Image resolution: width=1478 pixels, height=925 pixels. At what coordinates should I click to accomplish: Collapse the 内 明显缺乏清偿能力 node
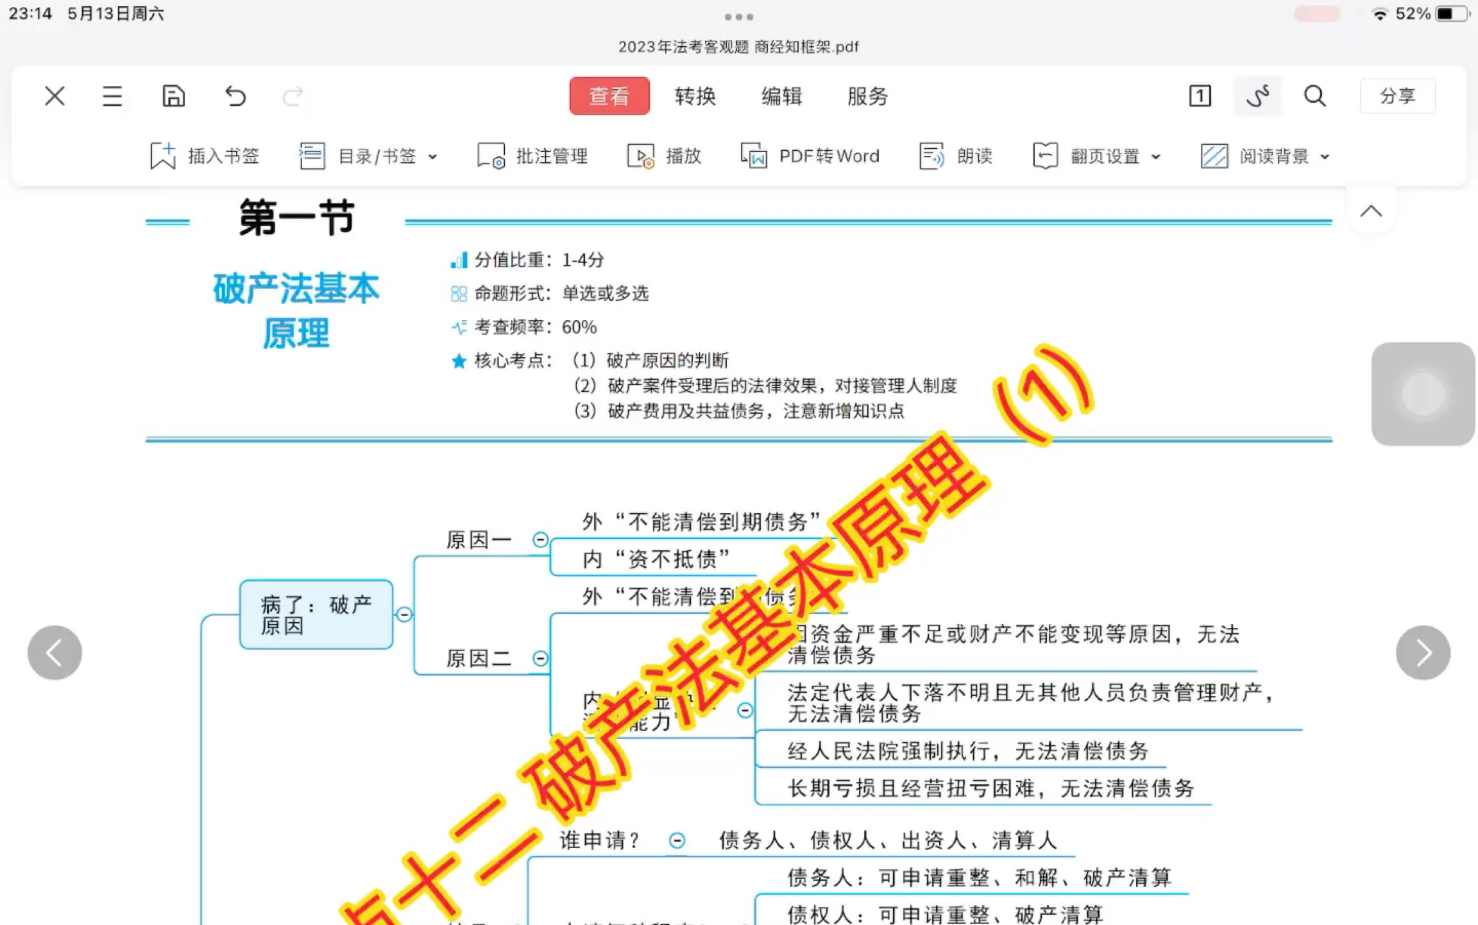pyautogui.click(x=745, y=710)
